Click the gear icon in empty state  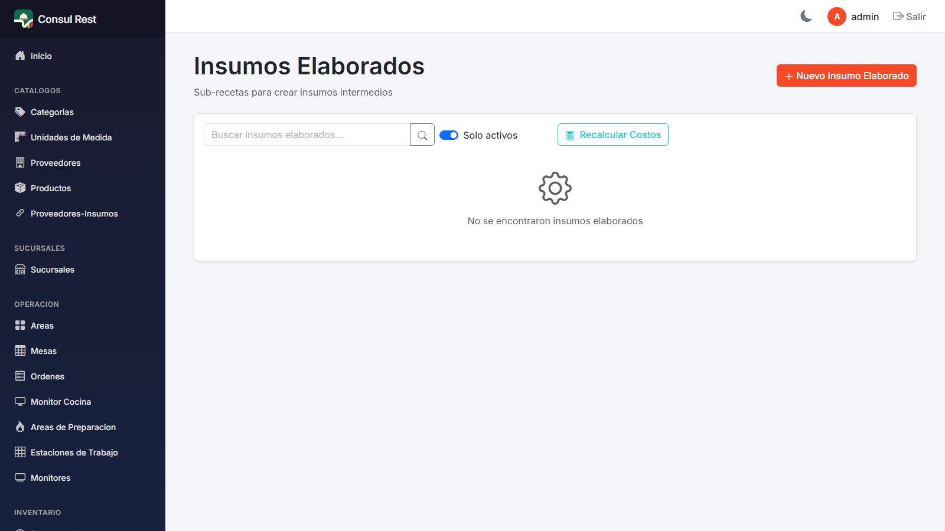tap(555, 188)
